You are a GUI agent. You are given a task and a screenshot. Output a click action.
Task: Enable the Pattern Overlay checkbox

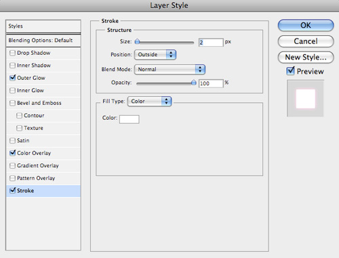12,178
